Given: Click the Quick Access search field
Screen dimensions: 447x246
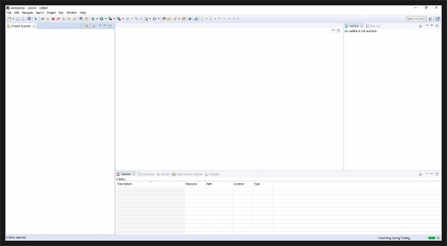Looking at the screenshot, I should pyautogui.click(x=415, y=19).
